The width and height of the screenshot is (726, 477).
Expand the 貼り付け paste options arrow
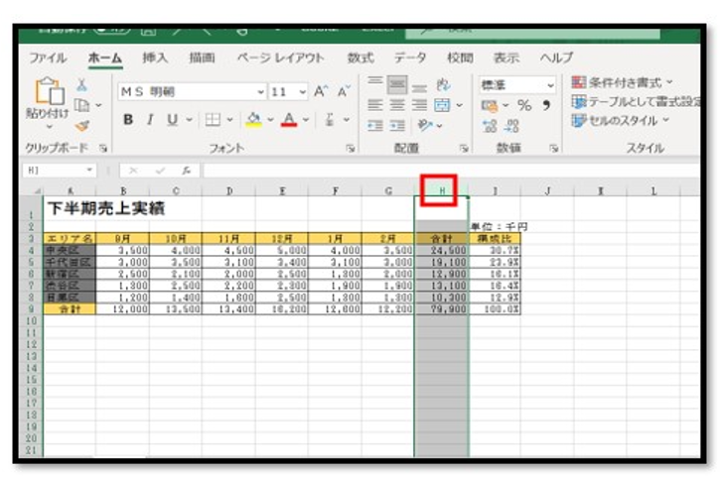[x=49, y=126]
